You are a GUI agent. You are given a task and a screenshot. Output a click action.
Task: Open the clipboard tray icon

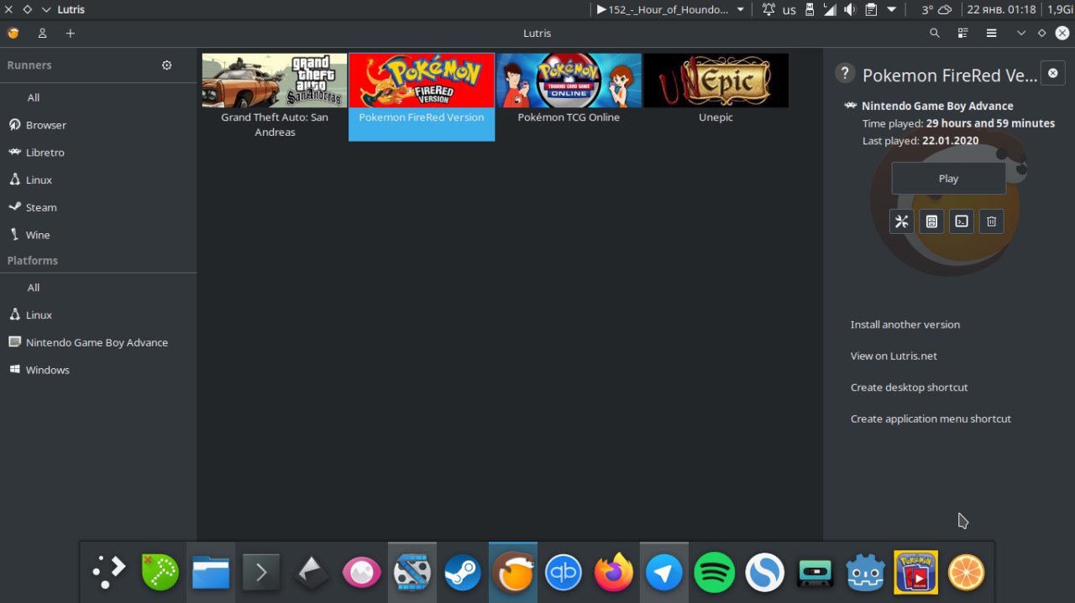click(x=871, y=10)
